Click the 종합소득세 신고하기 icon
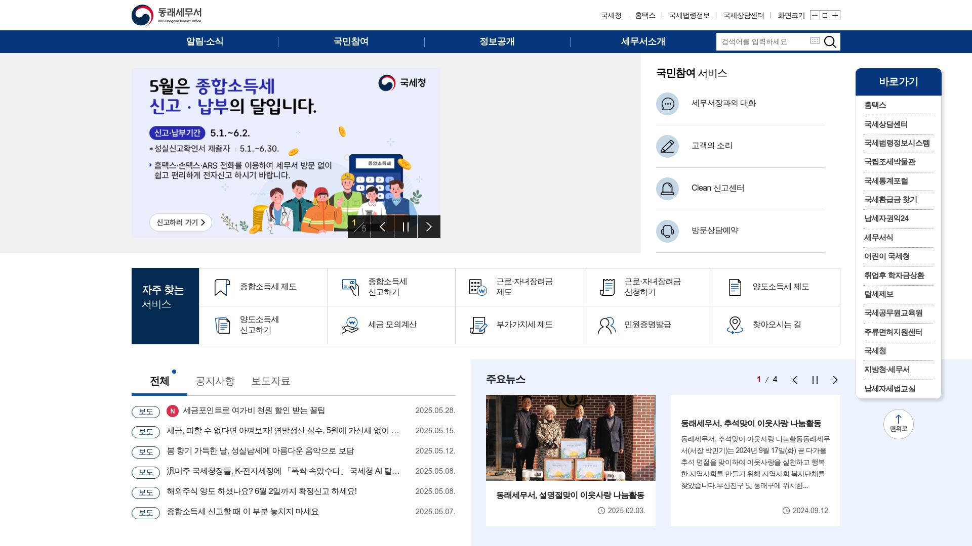Viewport: 972px width, 546px height. coord(350,287)
